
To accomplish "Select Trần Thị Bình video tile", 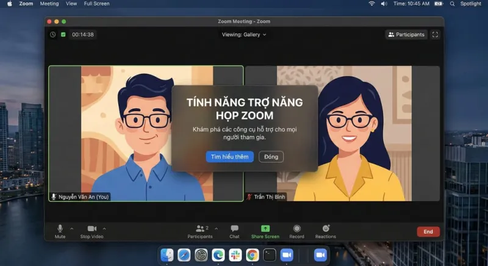I will click(342, 134).
